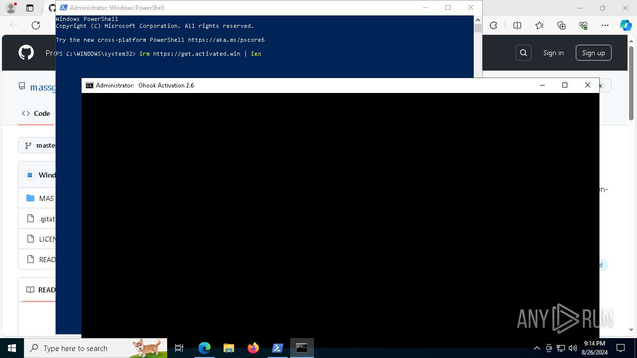Open volume control tray icon

click(572, 348)
